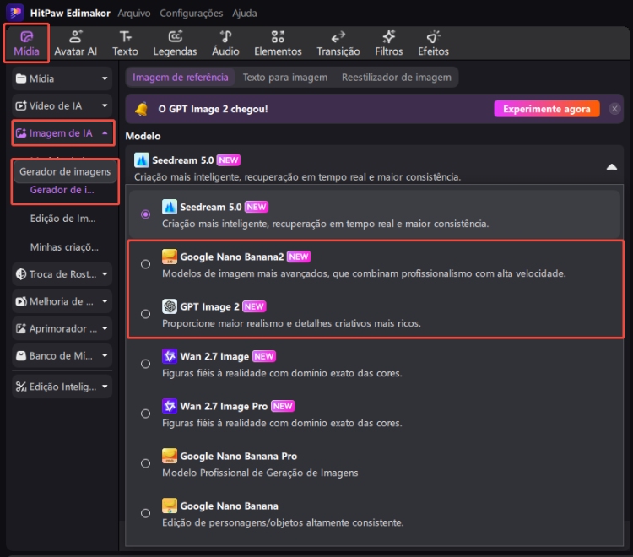Click the Aprimorador ... image enhancer icon

coord(20,328)
